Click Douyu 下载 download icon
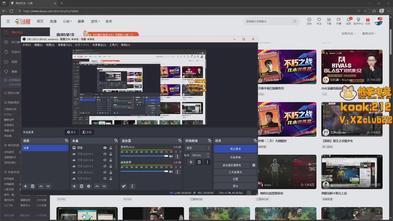Screen dimensions: 393x221 329,21
